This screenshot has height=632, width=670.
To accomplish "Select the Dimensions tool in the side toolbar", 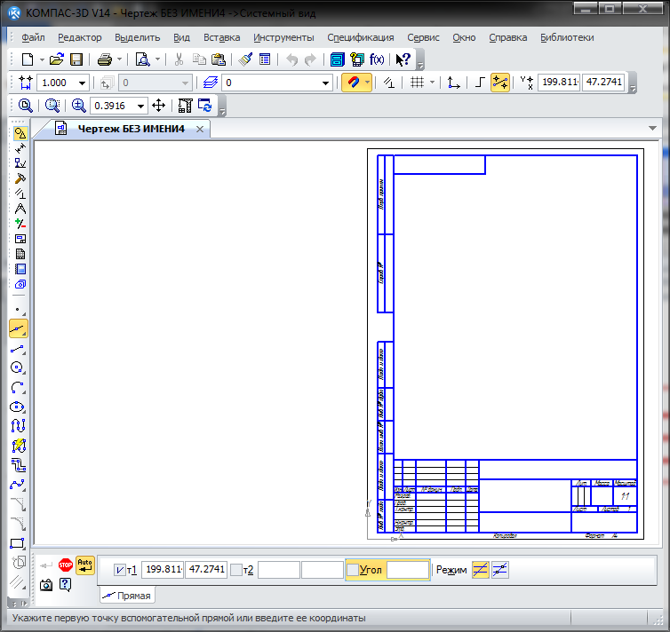I will 19,147.
